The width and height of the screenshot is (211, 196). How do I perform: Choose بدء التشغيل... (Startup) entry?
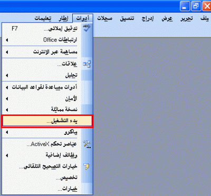click(x=47, y=121)
